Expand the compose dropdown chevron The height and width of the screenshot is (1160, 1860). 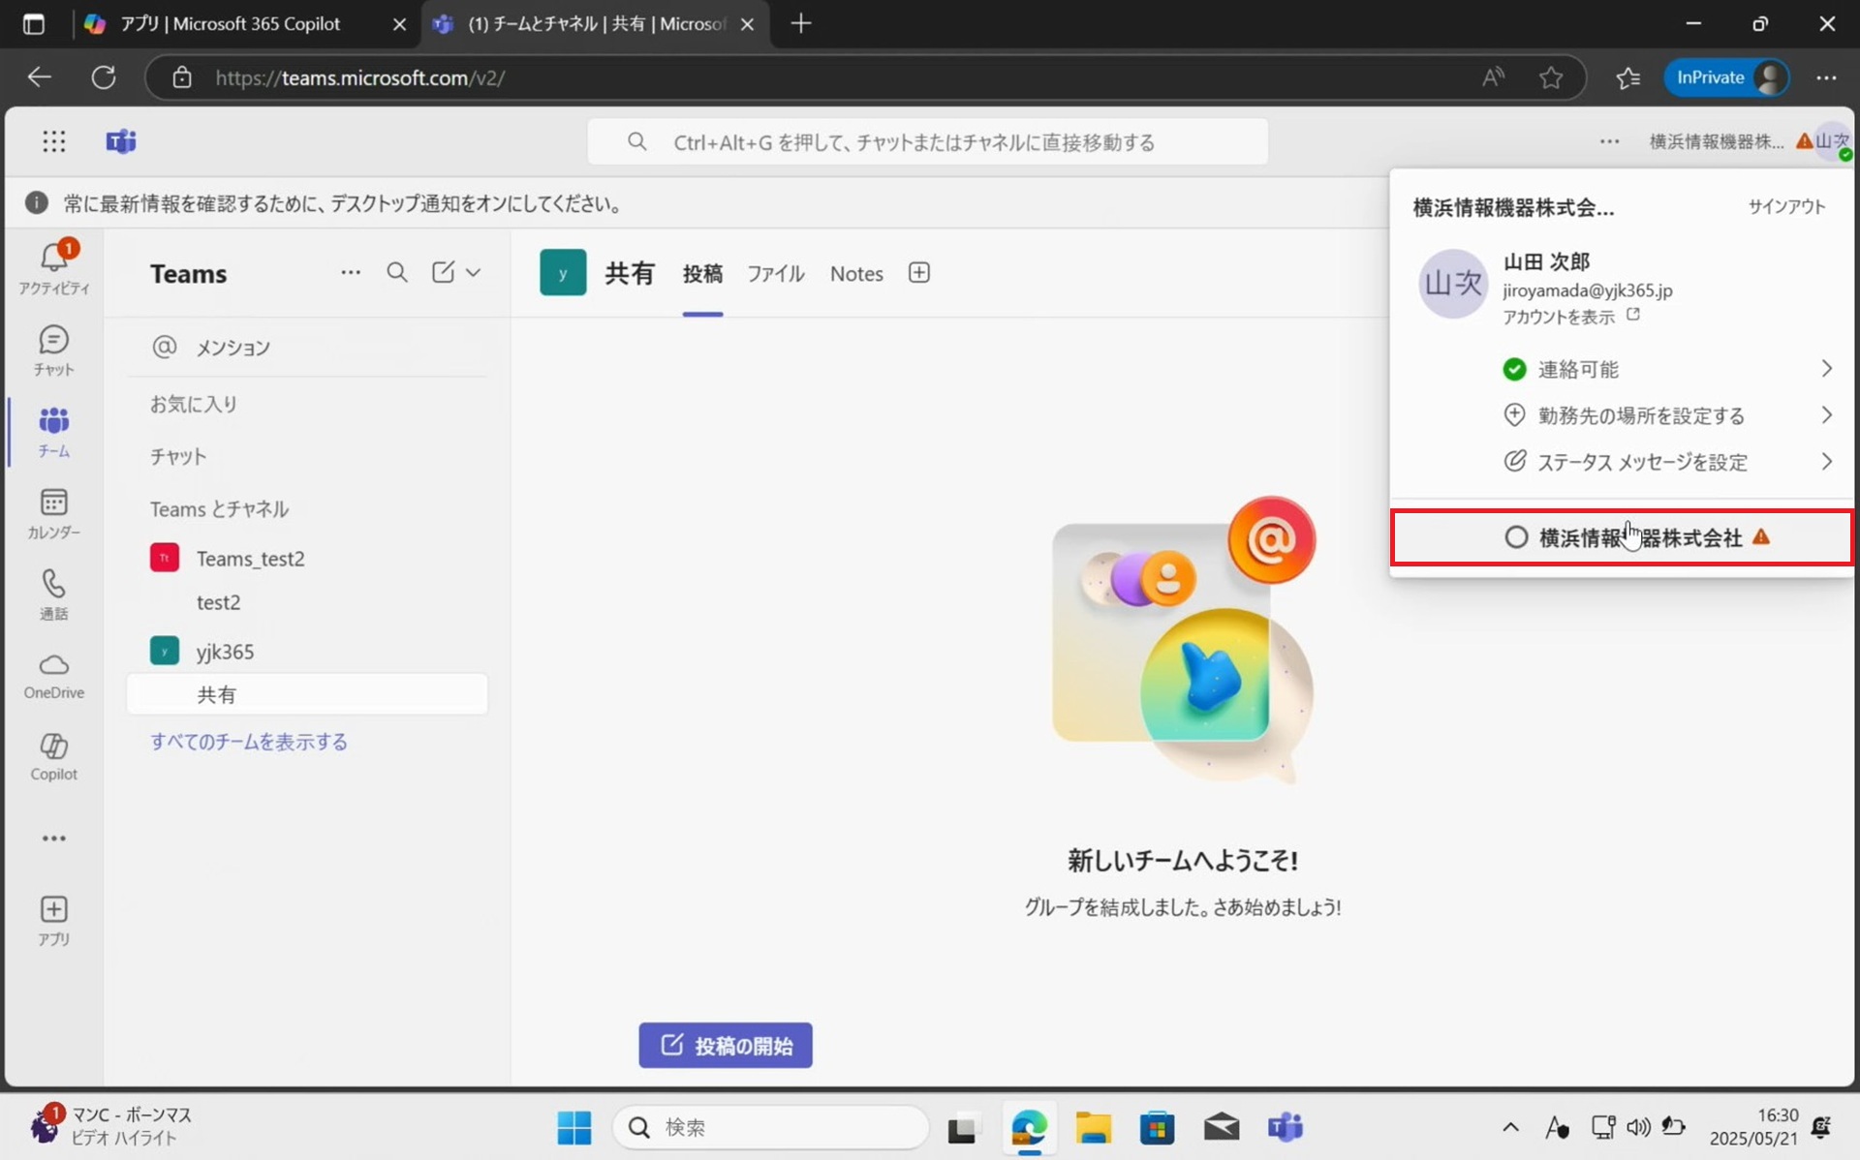[x=473, y=273]
